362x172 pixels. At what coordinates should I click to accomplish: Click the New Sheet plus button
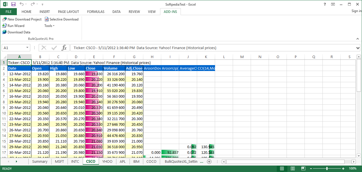209,162
